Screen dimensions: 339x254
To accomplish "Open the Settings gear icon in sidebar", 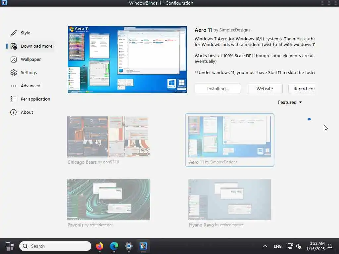I will pos(13,72).
